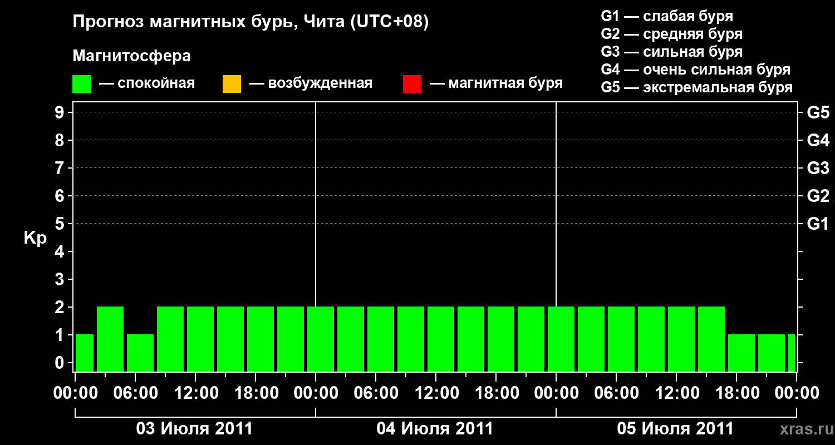The image size is (835, 445).
Task: Click the '05 Июля 2011' date label
Action: (x=676, y=429)
